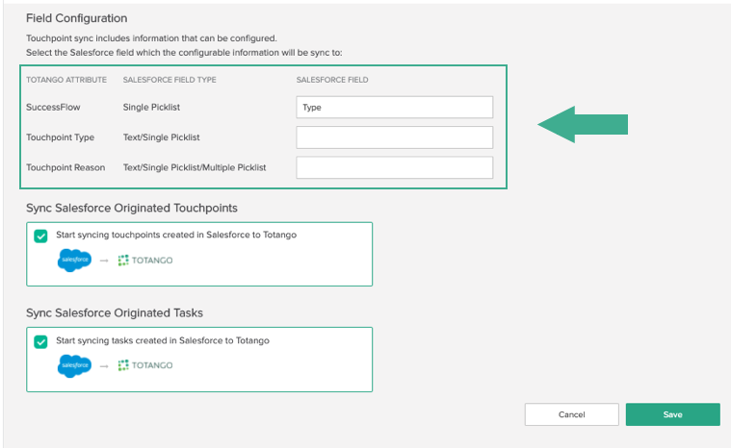Image resolution: width=731 pixels, height=448 pixels.
Task: Select the 'Start syncing tasks created in Salesforce' label
Action: click(163, 340)
